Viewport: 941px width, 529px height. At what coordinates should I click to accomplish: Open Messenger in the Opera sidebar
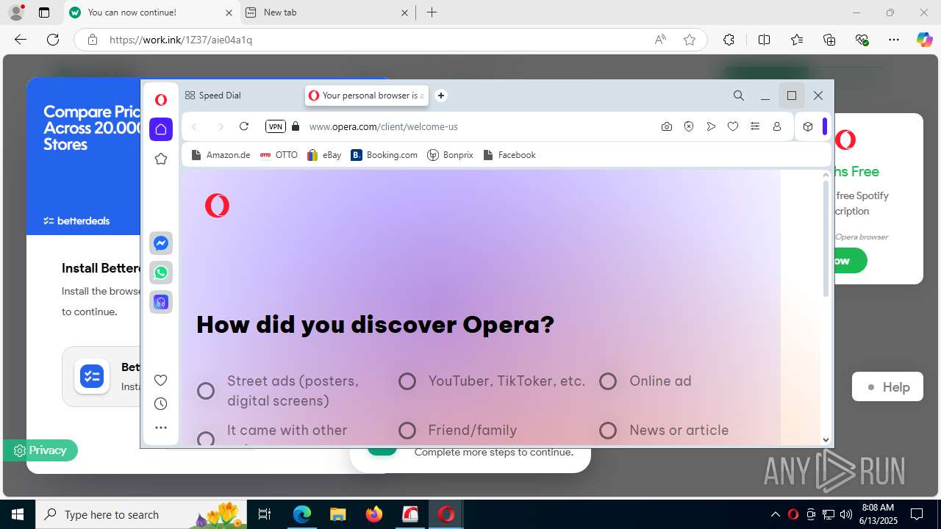pos(161,243)
